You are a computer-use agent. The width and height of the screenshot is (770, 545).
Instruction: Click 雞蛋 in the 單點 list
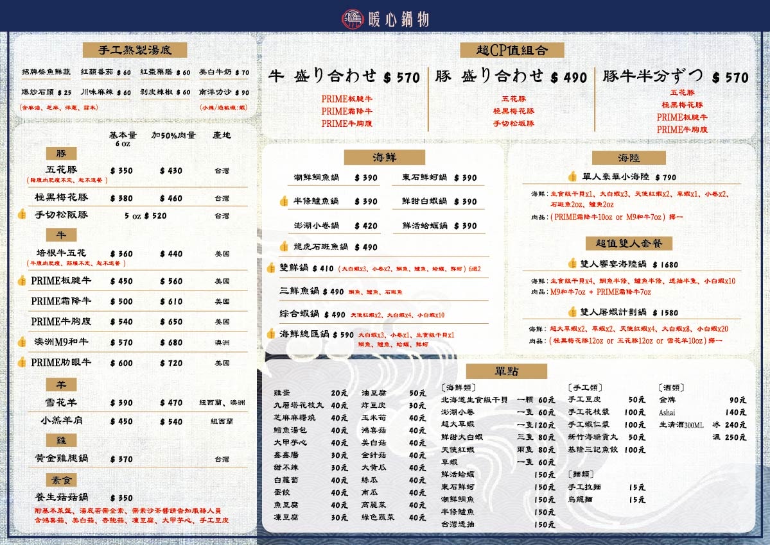(x=282, y=392)
